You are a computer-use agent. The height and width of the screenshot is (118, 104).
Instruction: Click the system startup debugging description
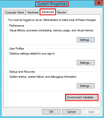point(43,77)
